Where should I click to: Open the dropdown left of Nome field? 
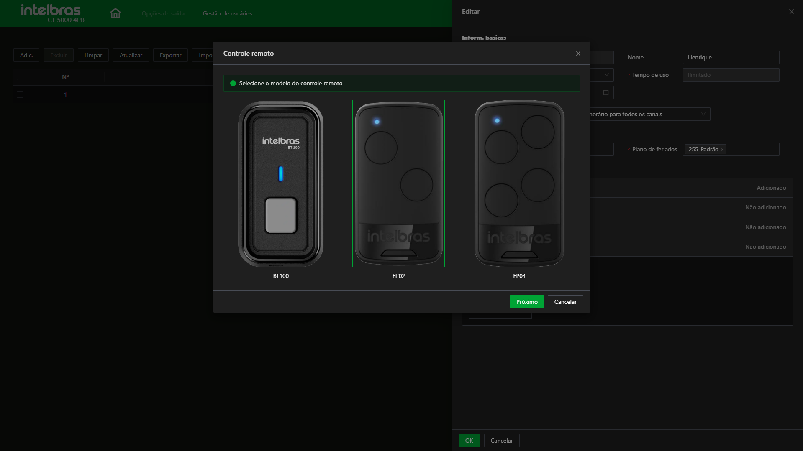pyautogui.click(x=606, y=75)
